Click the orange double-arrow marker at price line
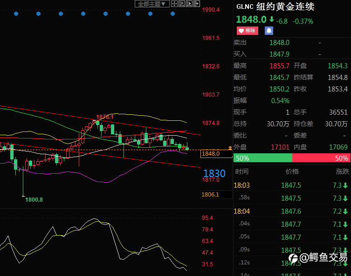The width and height of the screenshot is (351, 276). tap(230, 148)
